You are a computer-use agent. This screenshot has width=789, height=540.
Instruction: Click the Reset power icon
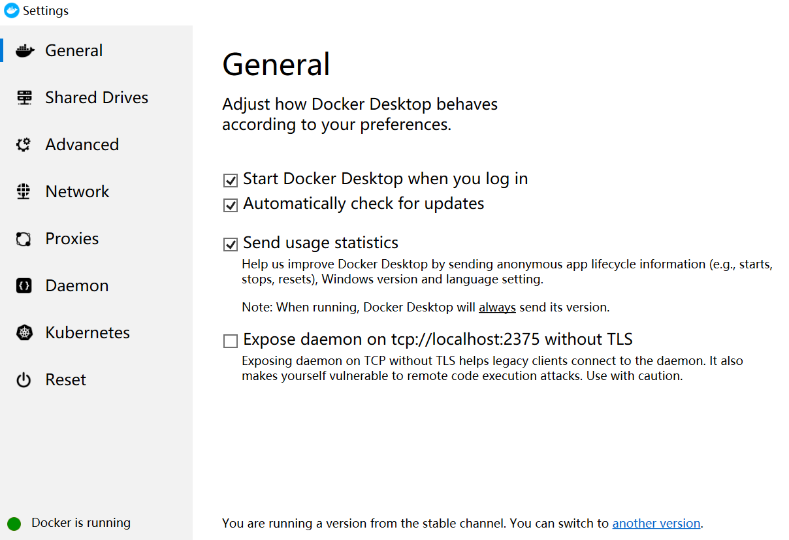24,379
